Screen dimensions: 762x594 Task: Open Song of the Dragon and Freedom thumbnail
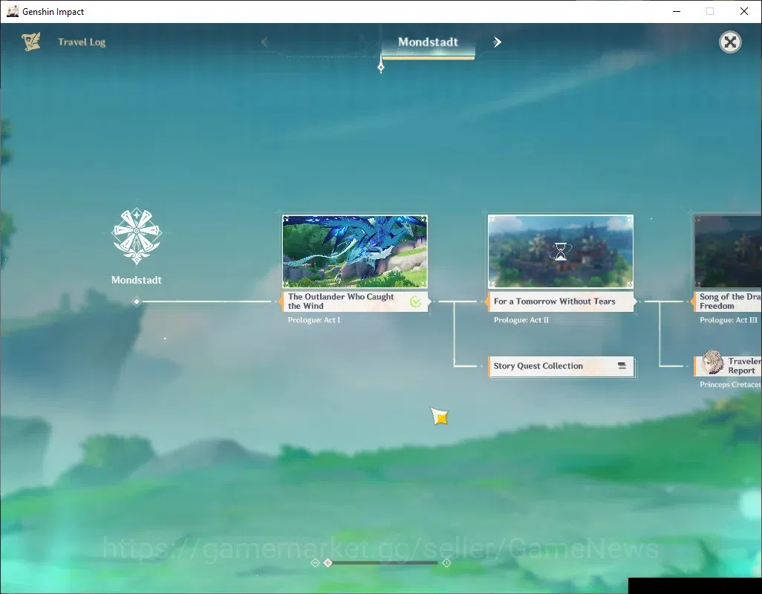coord(728,252)
